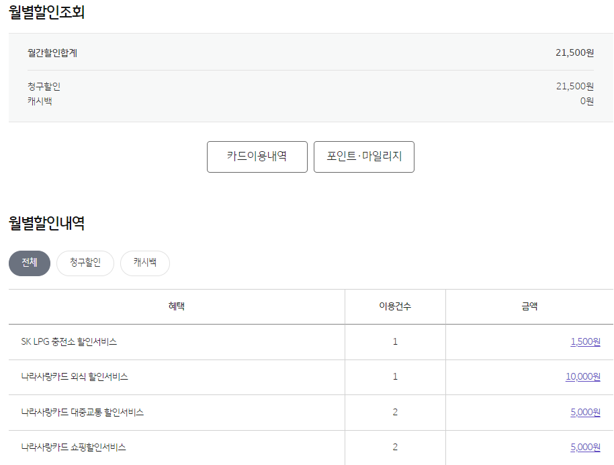Viewport: 614px width, 465px height.
Task: Open 5,000원 link for 대중교통 할인서비스
Action: [585, 412]
